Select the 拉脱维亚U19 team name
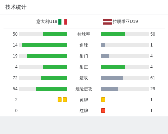168x134 pixels. click(125, 22)
